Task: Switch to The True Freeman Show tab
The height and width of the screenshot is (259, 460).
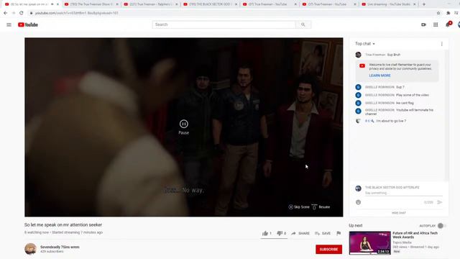Action: pyautogui.click(x=91, y=4)
